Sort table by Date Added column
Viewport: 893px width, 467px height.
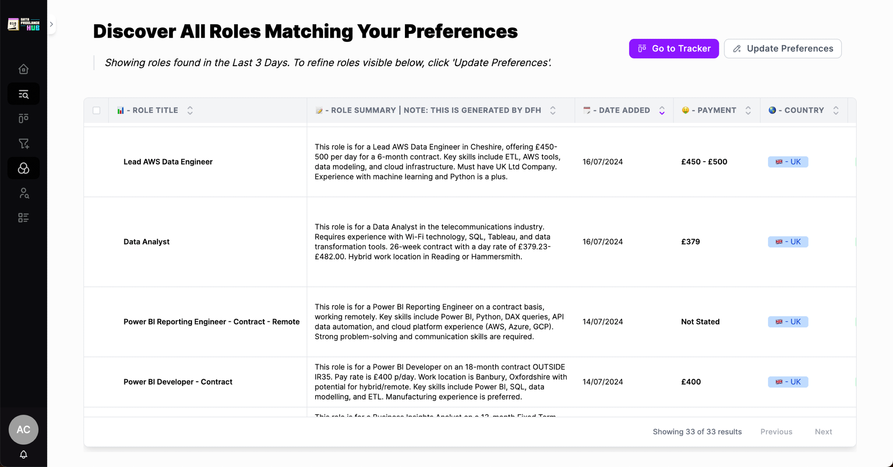[662, 110]
